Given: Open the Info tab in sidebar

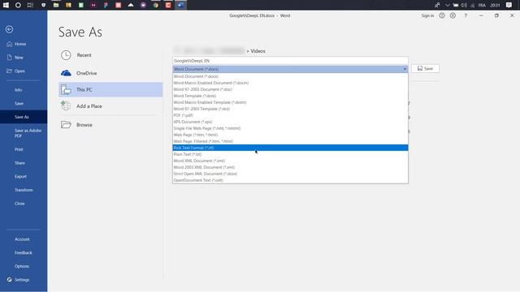Looking at the screenshot, I should tap(24, 90).
